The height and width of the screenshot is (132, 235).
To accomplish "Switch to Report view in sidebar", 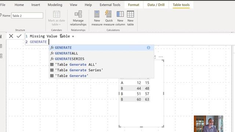I will pyautogui.click(x=1, y=36).
